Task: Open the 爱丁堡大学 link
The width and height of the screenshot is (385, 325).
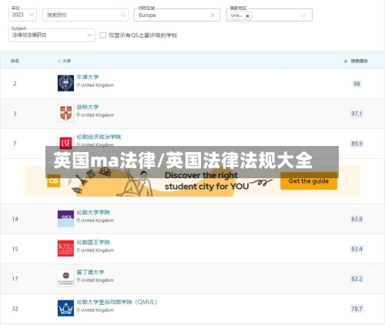Action: 90,272
